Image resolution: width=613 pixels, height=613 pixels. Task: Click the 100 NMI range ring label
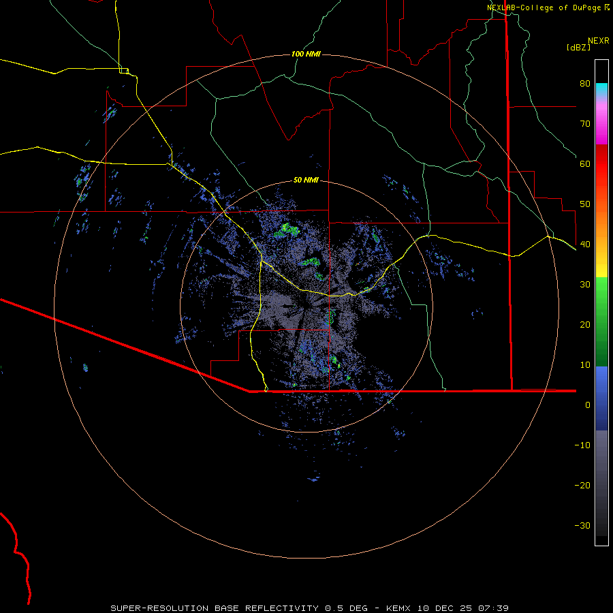tap(306, 54)
